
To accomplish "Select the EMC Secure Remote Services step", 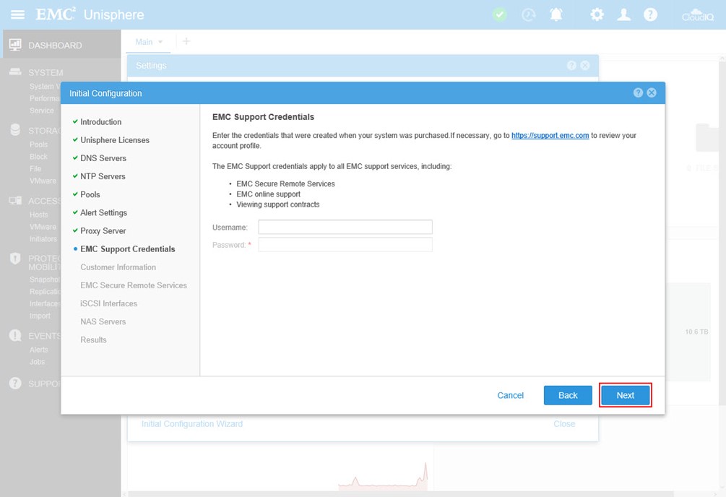I will pyautogui.click(x=134, y=285).
